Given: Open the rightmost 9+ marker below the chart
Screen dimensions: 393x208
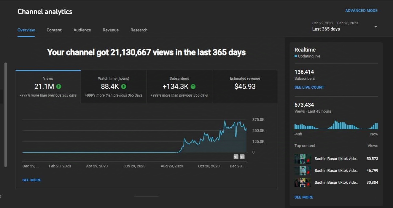Looking at the screenshot, I should [242, 156].
